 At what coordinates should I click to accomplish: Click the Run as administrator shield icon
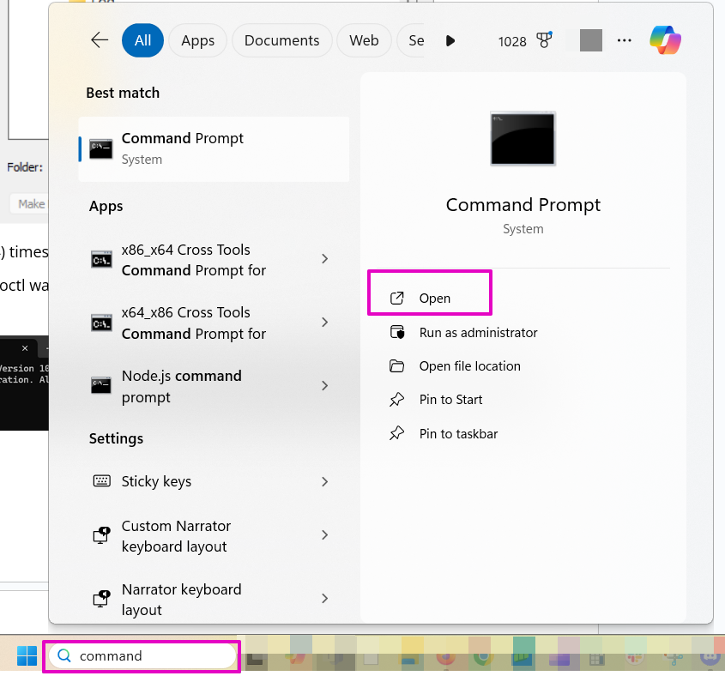[x=397, y=332]
